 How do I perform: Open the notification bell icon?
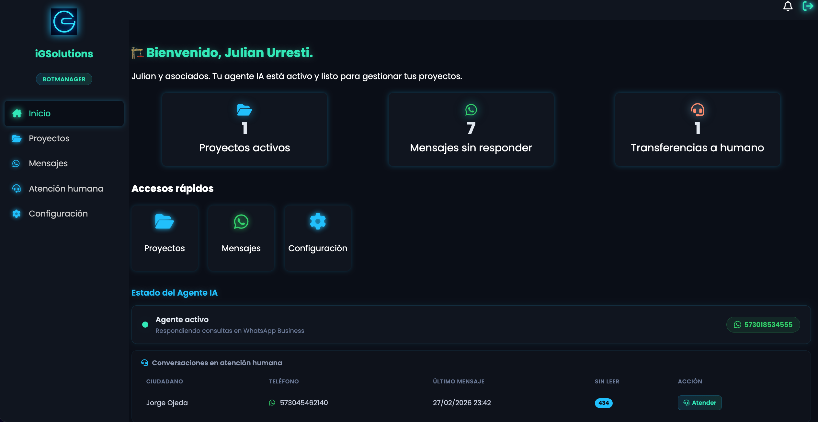(788, 6)
